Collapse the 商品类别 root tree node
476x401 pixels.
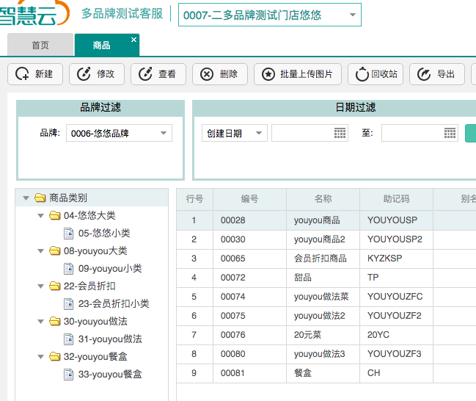coord(26,198)
